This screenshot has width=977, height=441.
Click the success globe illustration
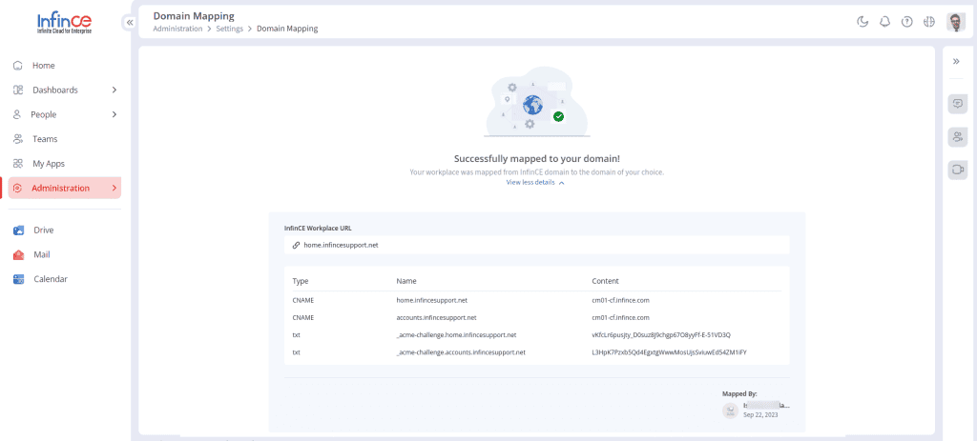(x=536, y=102)
